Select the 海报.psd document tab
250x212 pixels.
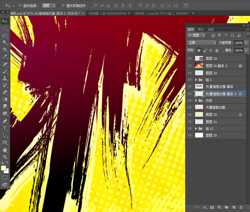point(45,13)
